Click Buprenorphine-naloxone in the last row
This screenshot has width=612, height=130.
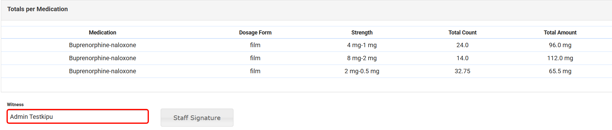pyautogui.click(x=102, y=71)
